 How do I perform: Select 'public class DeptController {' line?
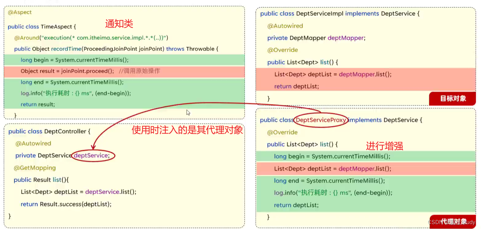tap(49, 131)
